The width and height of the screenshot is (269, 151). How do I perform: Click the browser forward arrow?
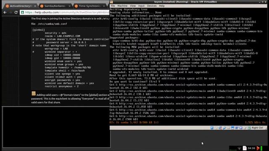pos(11,12)
